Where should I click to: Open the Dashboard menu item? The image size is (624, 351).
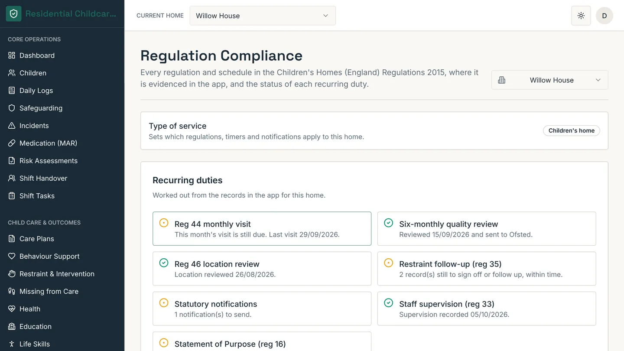tap(62, 55)
